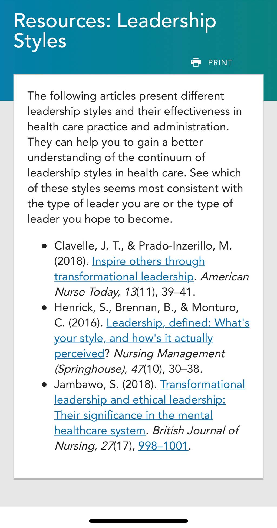Tap the PRINT label
This screenshot has height=528, width=277.
(x=220, y=63)
